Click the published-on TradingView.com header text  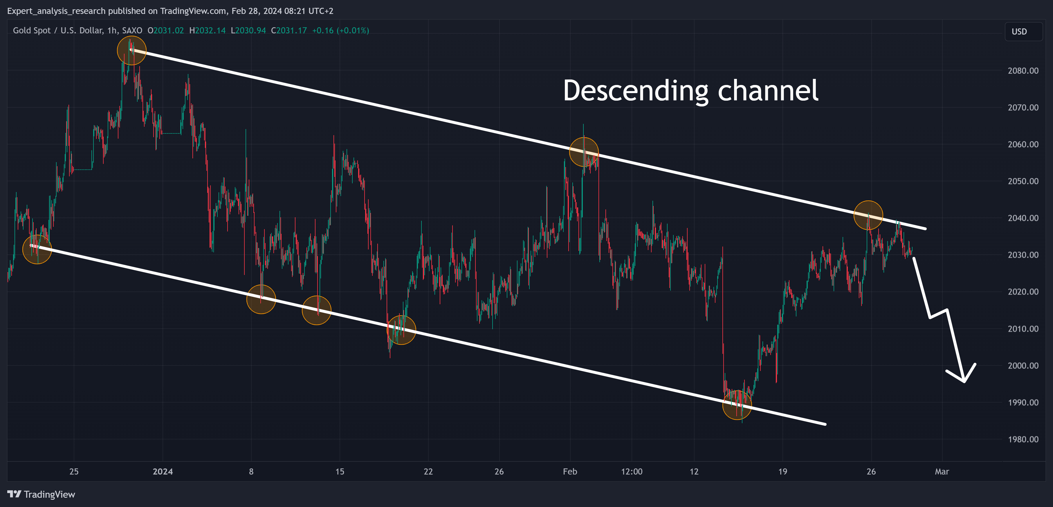[x=170, y=11]
